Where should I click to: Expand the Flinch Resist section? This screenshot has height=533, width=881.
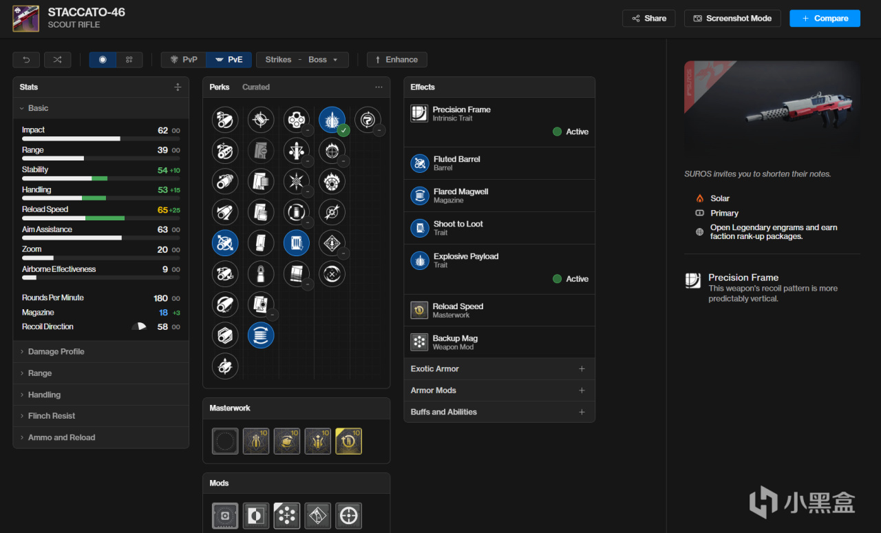pyautogui.click(x=100, y=416)
